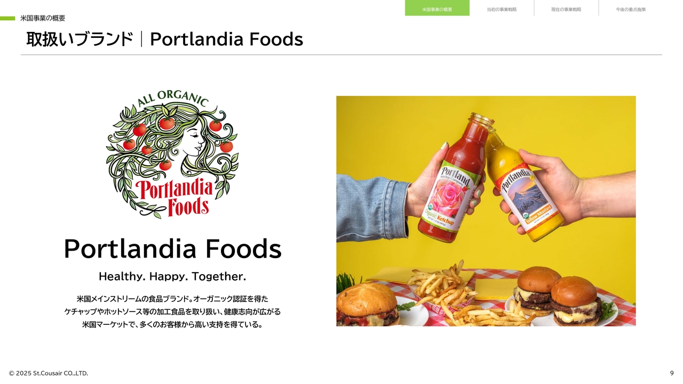Viewport: 683px width, 384px height.
Task: Click the Portlandia Foods circular logo
Action: (x=172, y=154)
